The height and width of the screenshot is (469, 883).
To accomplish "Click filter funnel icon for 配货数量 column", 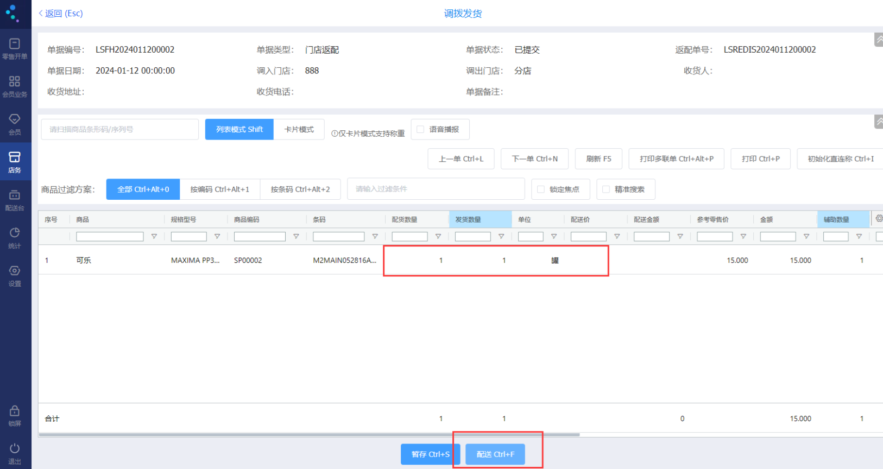I will point(438,237).
